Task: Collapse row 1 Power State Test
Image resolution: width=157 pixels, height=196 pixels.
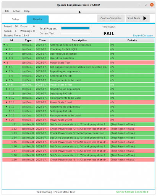Action: point(4,62)
